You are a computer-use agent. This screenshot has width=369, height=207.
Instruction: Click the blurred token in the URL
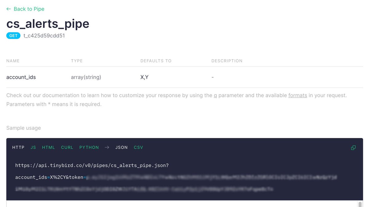coord(215,177)
